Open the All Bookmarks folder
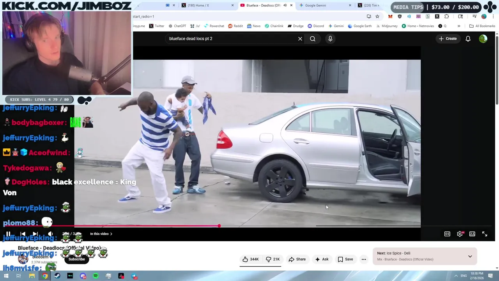The height and width of the screenshot is (281, 499). click(x=482, y=26)
